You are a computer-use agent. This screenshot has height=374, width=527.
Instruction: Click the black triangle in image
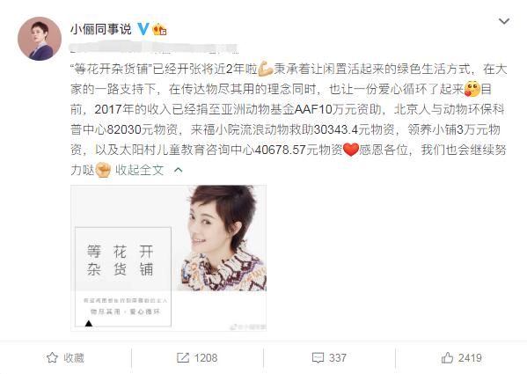click(88, 323)
